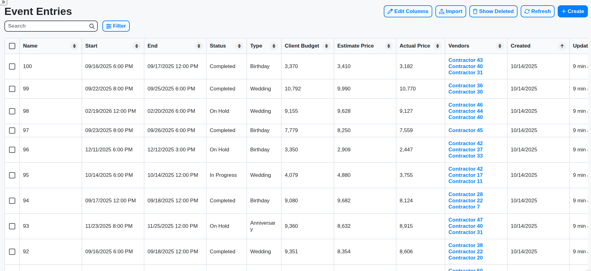Sort by Estimate Price arrows
Viewport: 591px width, 271px height.
389,46
